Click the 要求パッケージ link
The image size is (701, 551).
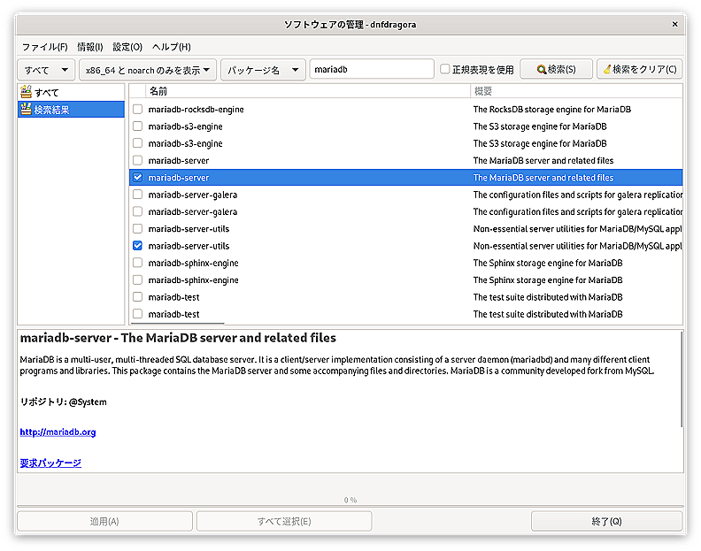[x=50, y=463]
